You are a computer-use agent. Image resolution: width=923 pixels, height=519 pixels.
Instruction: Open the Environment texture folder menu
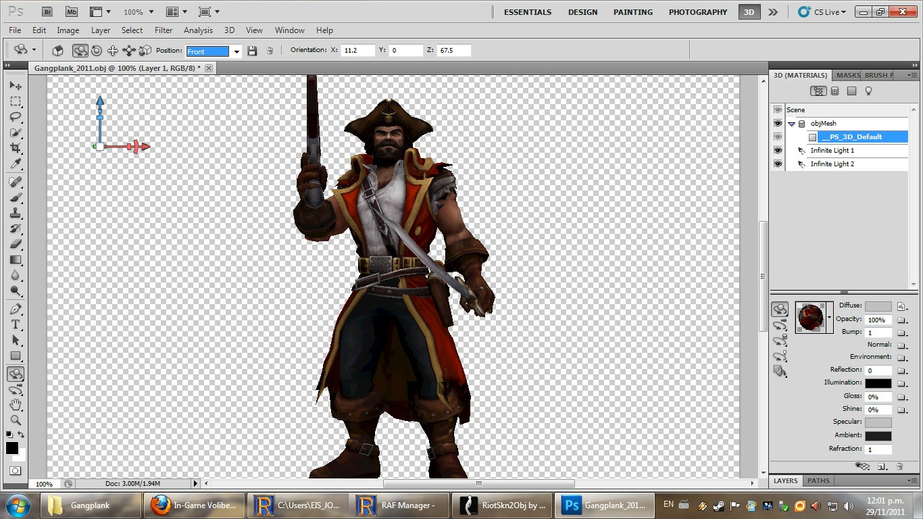901,357
